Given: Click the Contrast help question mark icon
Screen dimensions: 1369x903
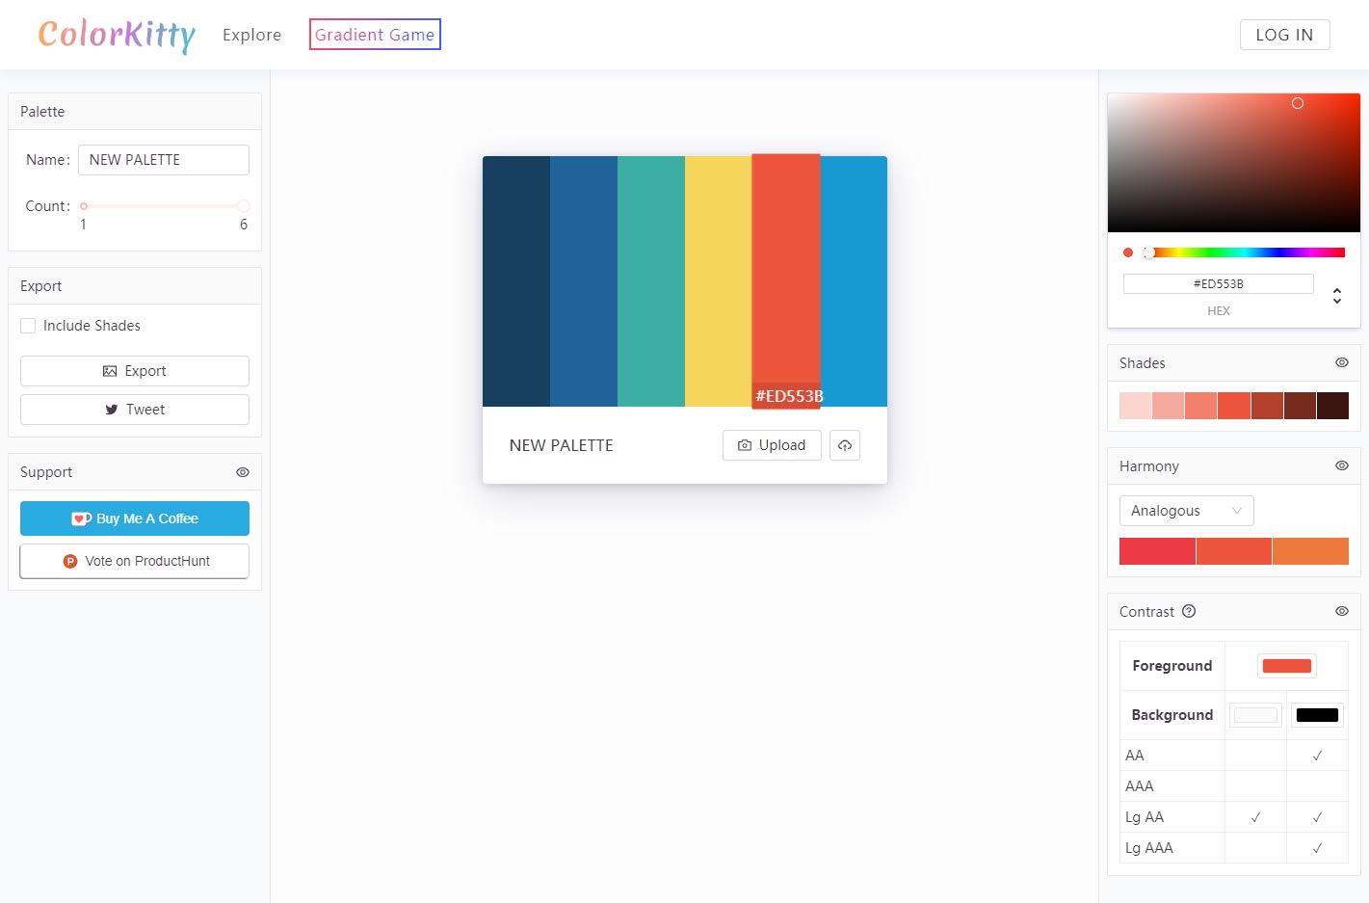Looking at the screenshot, I should click(x=1189, y=611).
